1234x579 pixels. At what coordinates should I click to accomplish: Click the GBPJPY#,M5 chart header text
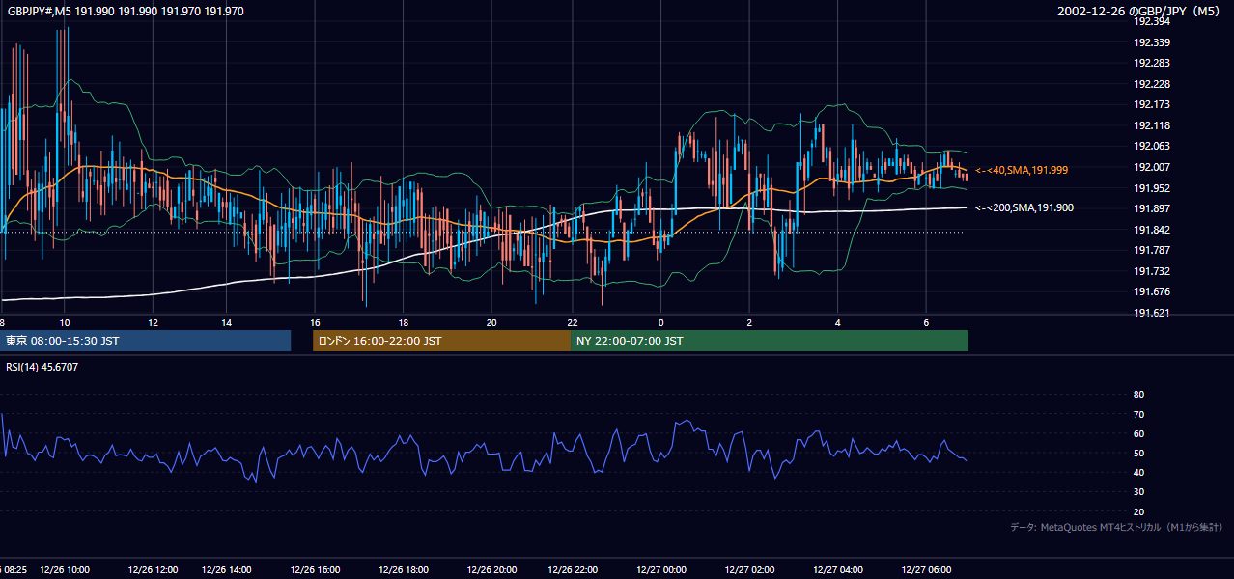click(x=126, y=12)
